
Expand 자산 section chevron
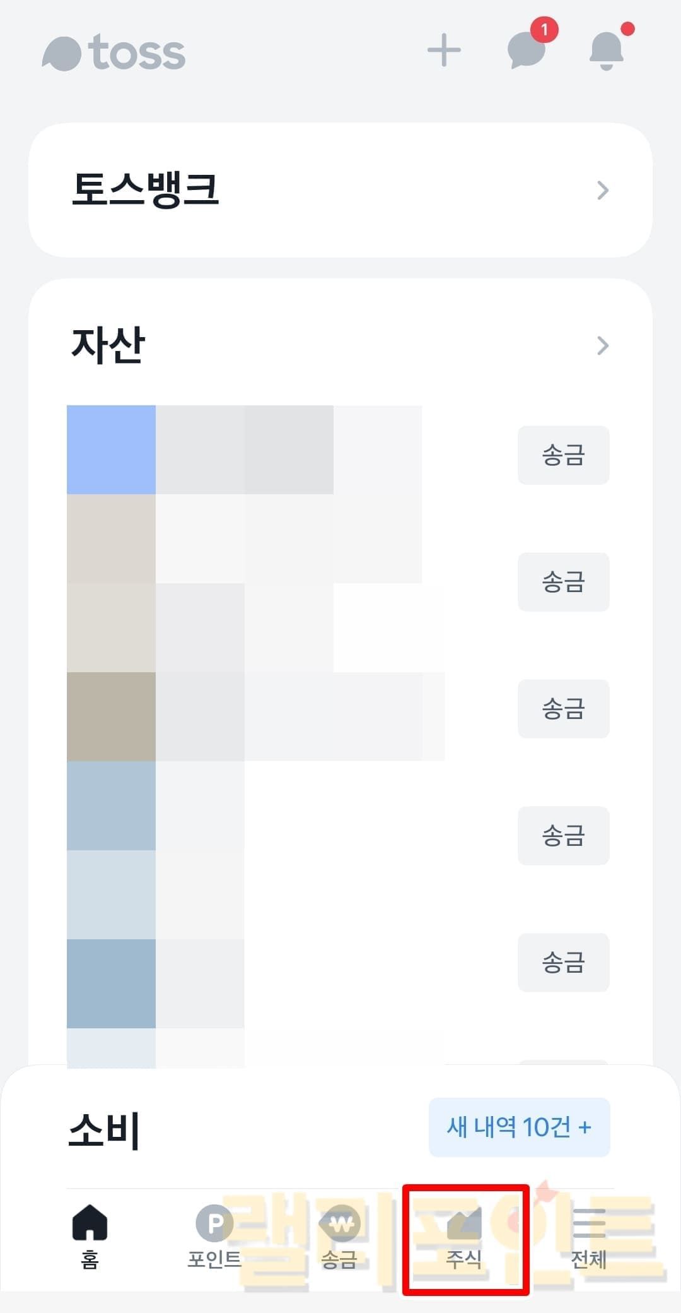tap(603, 345)
